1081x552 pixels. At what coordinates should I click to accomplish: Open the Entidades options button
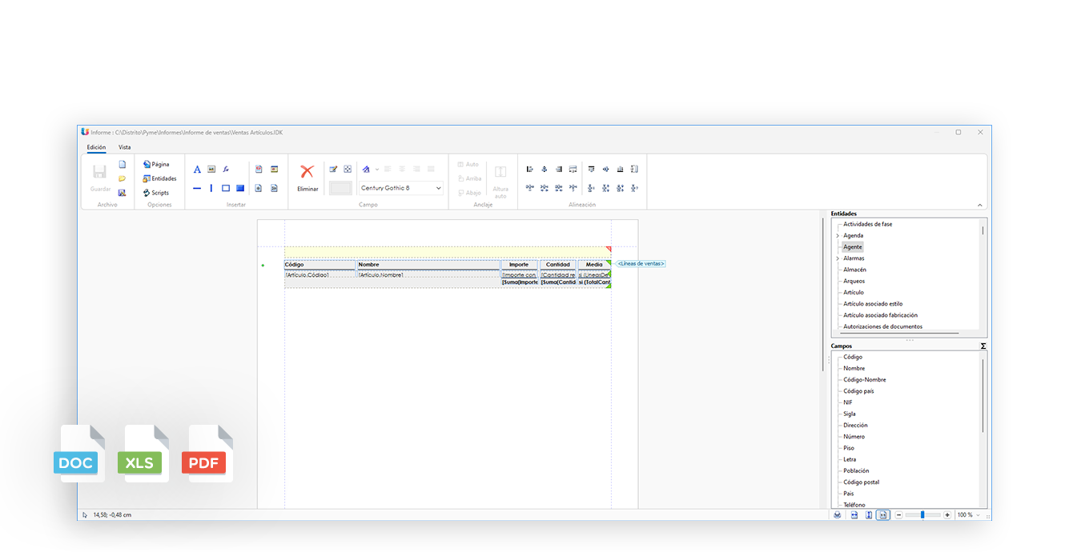[159, 178]
